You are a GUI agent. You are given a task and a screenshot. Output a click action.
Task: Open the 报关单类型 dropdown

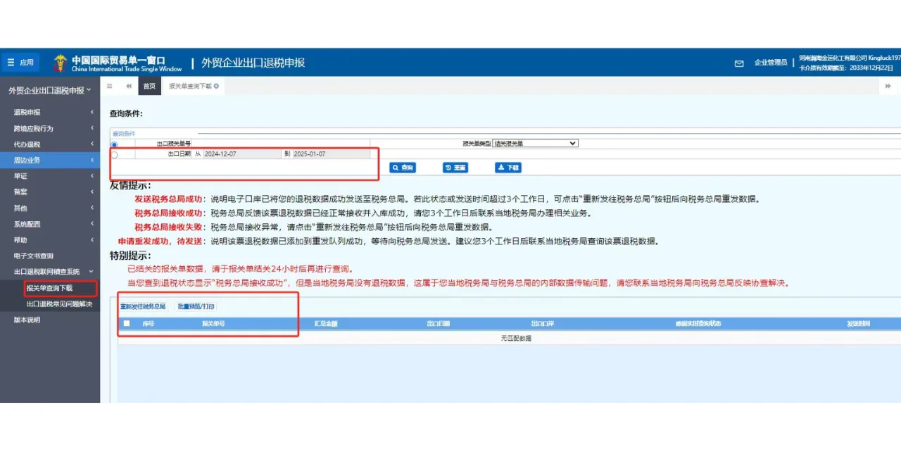click(535, 142)
